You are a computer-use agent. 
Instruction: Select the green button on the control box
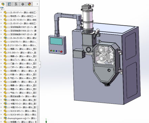(x=54, y=51)
